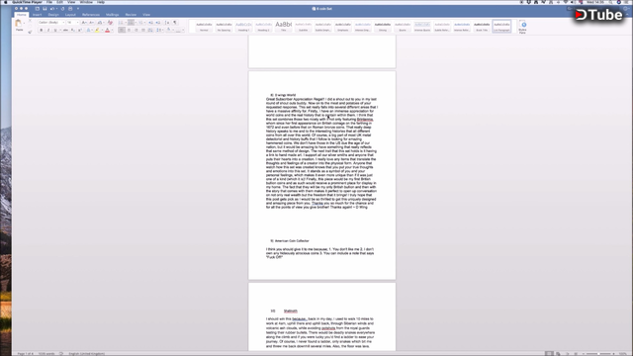
Task: Increase the paragraph indent
Action: tap(158, 23)
